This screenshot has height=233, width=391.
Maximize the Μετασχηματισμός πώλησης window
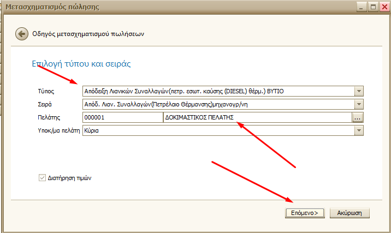(372, 7)
